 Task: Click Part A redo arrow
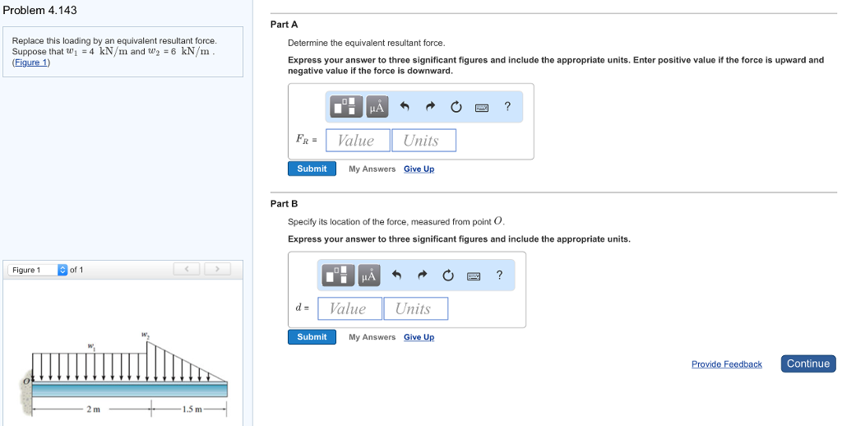pyautogui.click(x=430, y=107)
